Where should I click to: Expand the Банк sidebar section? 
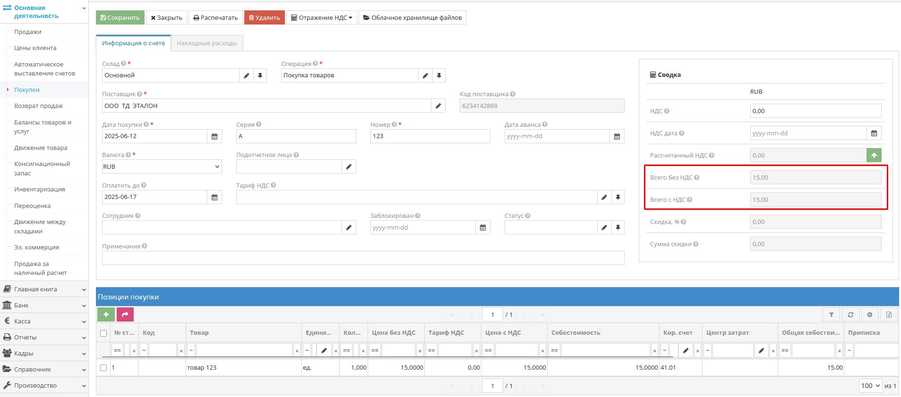[x=44, y=306]
